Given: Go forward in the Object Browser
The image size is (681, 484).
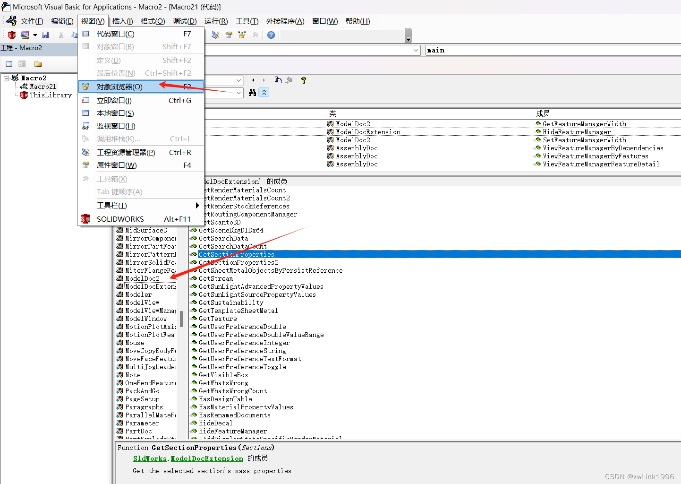Looking at the screenshot, I should [264, 80].
